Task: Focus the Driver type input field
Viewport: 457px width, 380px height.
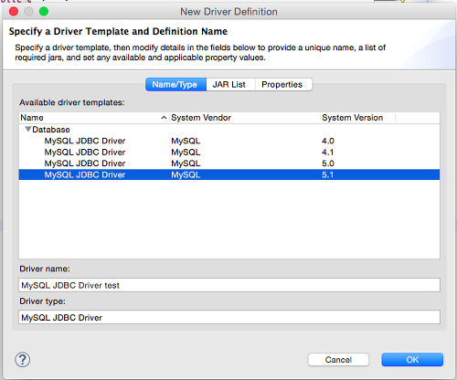Action: tap(229, 317)
